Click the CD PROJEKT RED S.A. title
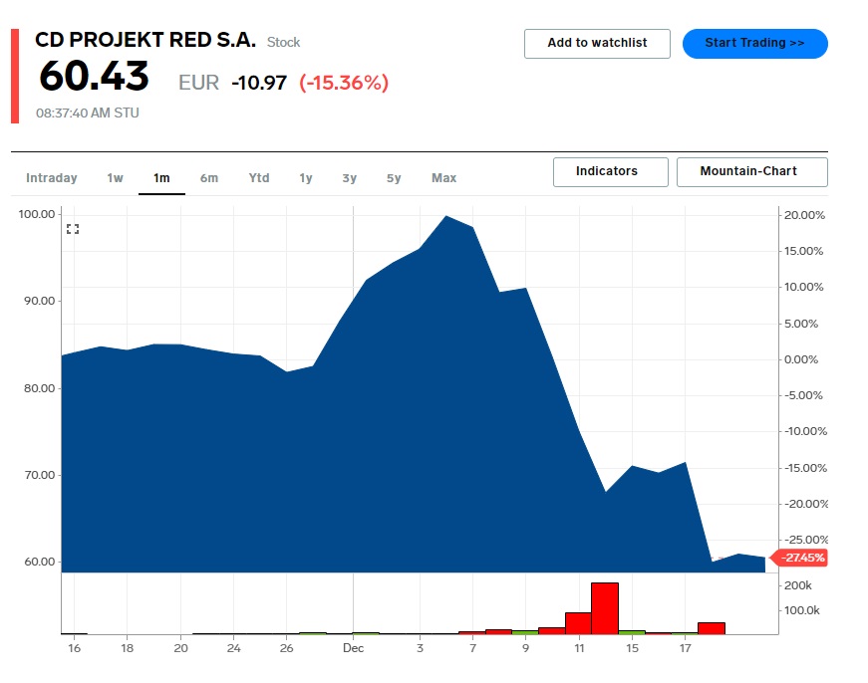 (145, 40)
